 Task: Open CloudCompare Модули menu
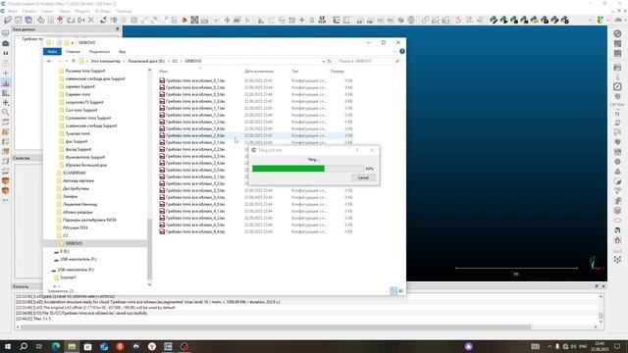pyautogui.click(x=82, y=11)
